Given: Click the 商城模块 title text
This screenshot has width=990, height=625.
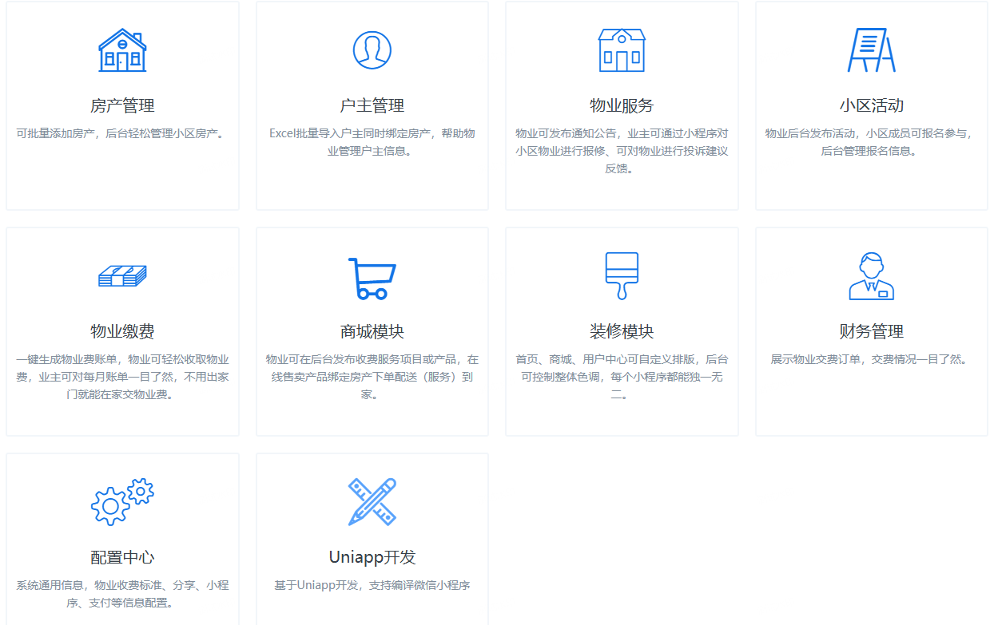Looking at the screenshot, I should click(x=372, y=331).
